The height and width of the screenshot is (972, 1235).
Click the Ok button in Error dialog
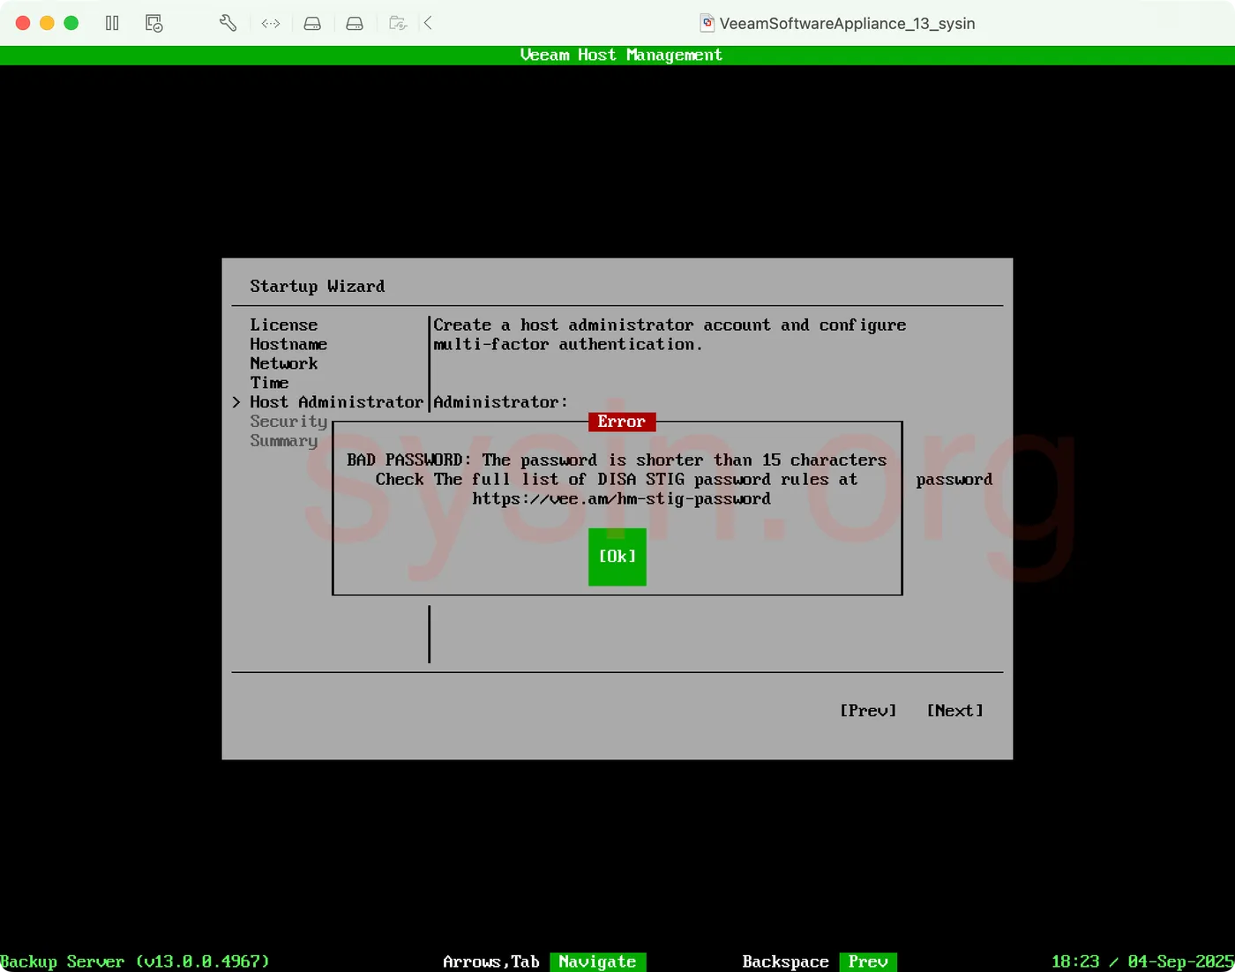pos(617,557)
